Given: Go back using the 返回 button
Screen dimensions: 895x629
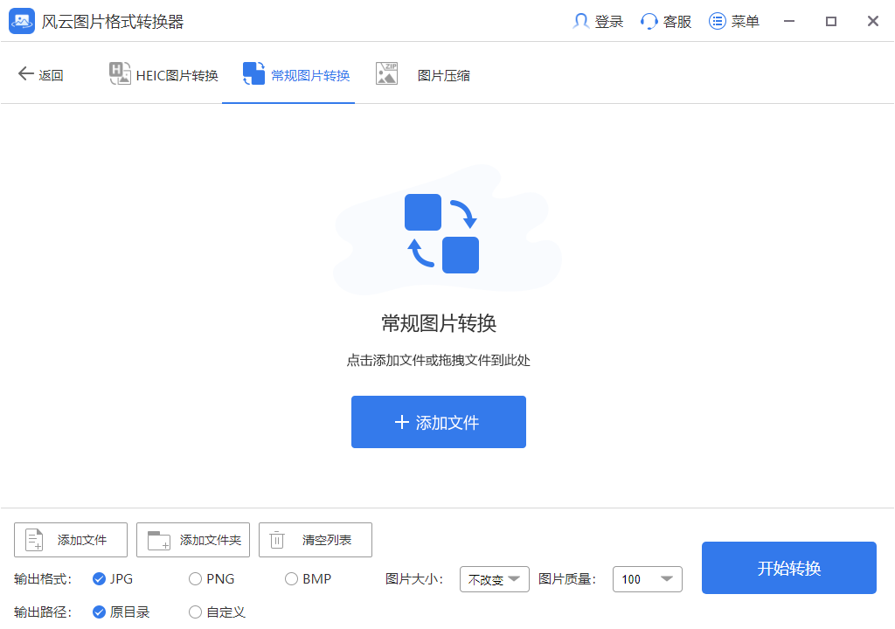Looking at the screenshot, I should [x=39, y=74].
